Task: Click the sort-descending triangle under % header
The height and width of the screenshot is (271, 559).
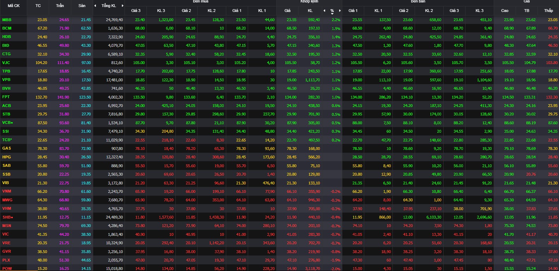Action: click(332, 14)
